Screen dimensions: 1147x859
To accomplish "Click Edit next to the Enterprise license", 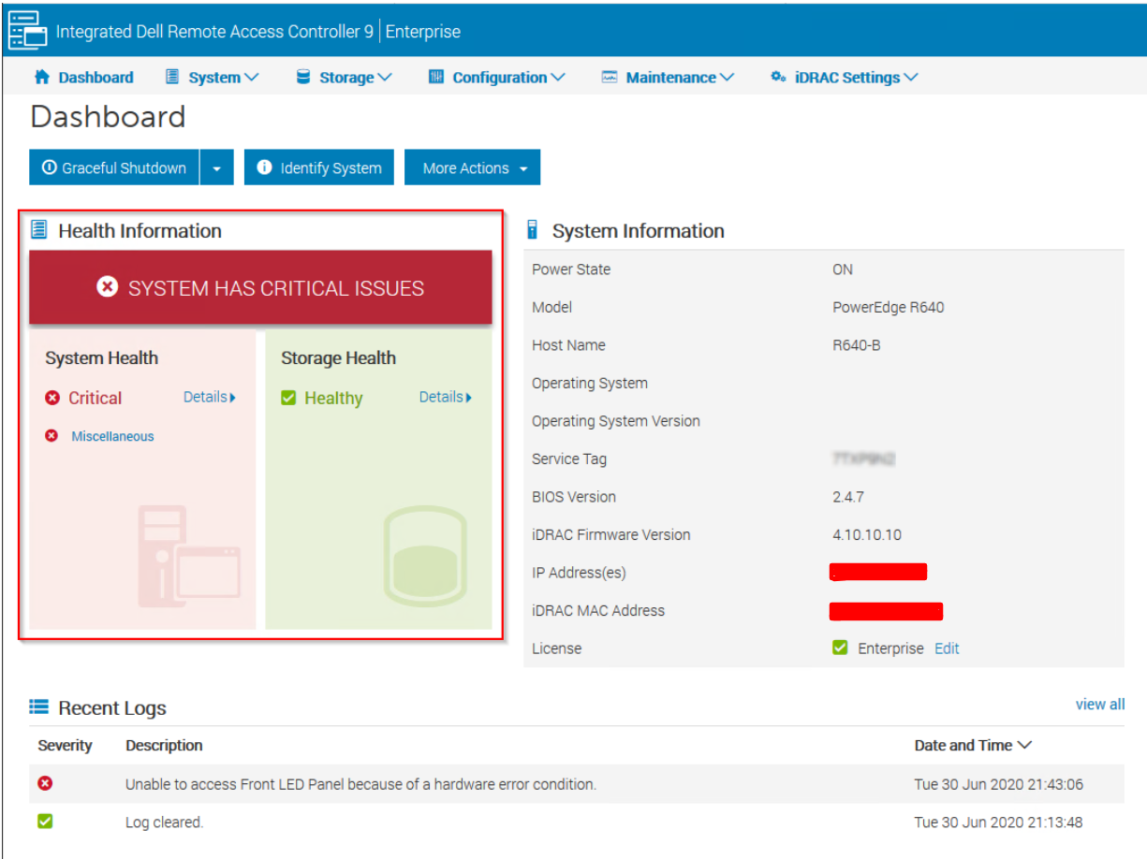I will pyautogui.click(x=947, y=647).
